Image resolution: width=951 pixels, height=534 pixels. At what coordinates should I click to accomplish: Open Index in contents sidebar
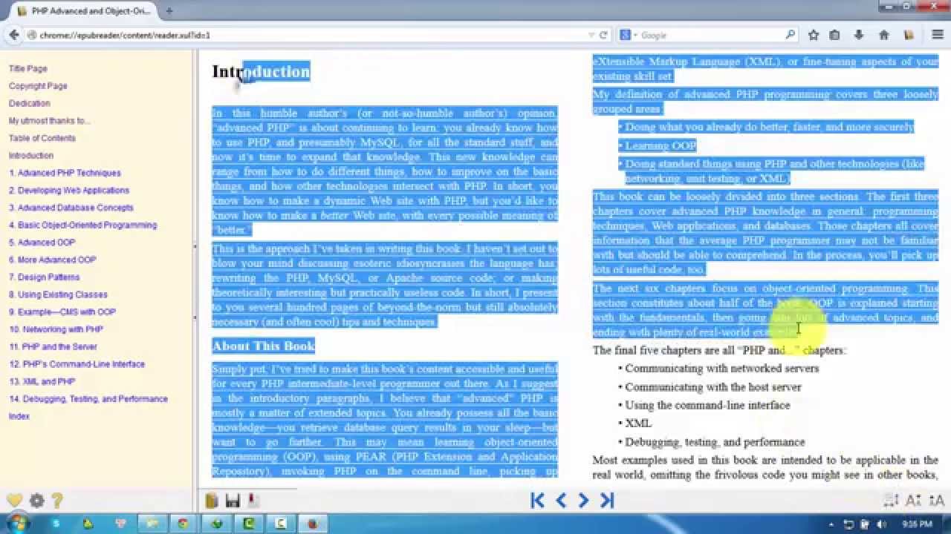[x=19, y=416]
